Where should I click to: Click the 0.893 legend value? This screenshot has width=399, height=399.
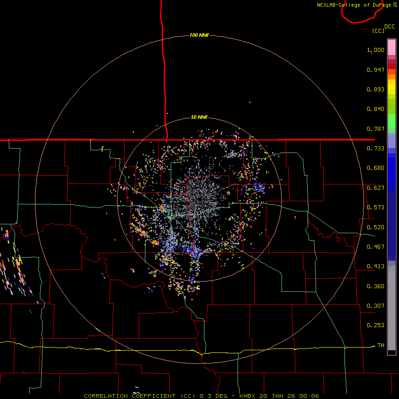[376, 89]
